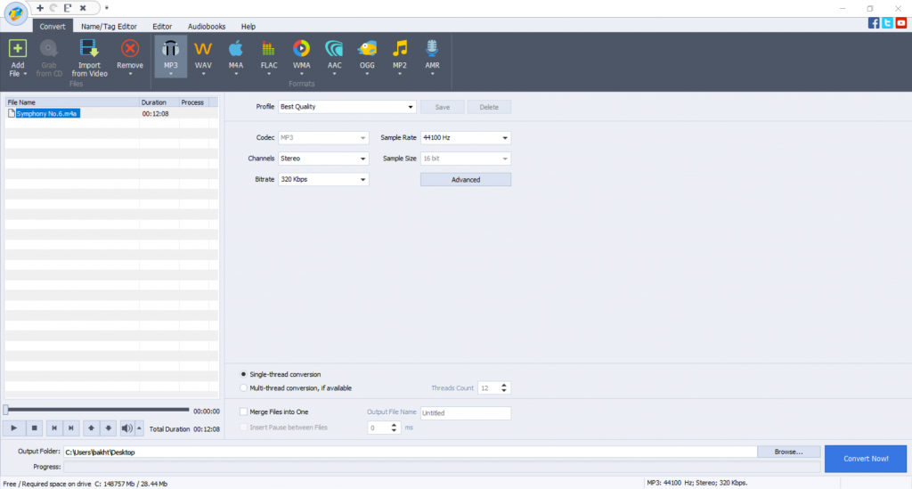Open the Sample Rate dropdown
912x489 pixels.
point(465,138)
